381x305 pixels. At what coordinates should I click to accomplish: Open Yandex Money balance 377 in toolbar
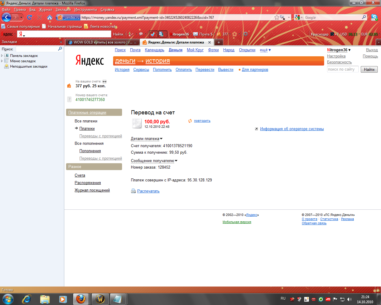[223, 34]
